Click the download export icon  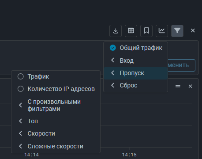pos(116,31)
